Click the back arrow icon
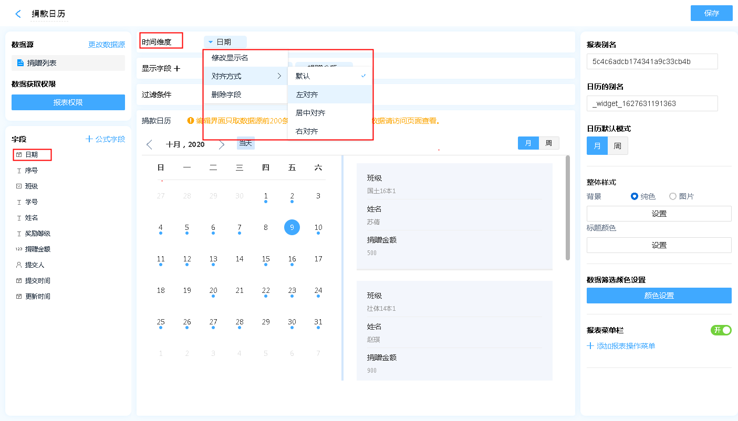 click(18, 14)
